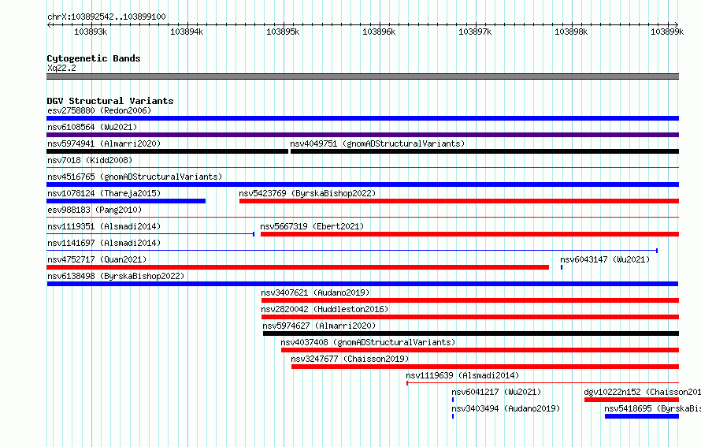Click the 103899k ruler tick label
The width and height of the screenshot is (701, 447).
667,32
